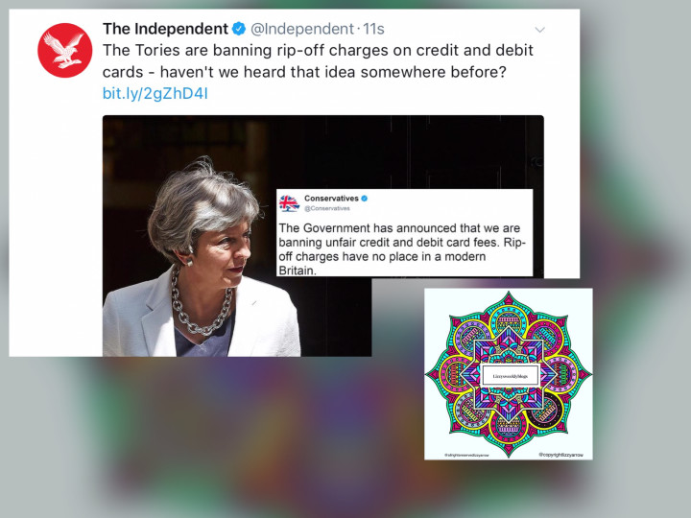Follow the bit.ly/2gZhD4I link
Screen dimensions: 691x518
(155, 93)
